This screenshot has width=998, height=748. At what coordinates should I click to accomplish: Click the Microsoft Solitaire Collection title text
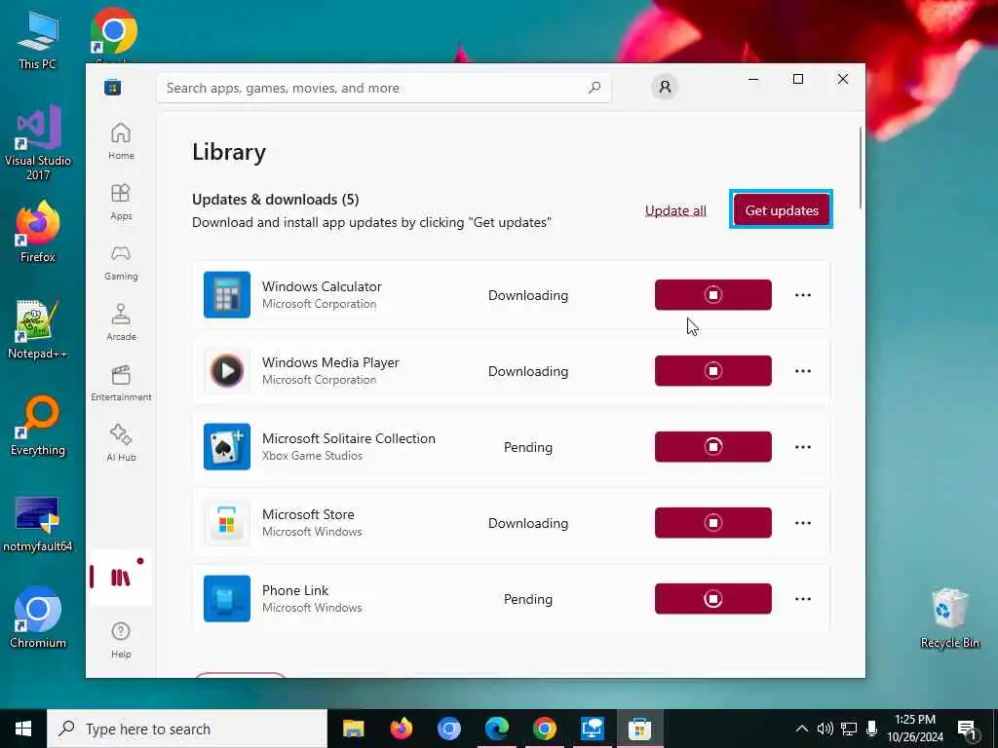(349, 438)
